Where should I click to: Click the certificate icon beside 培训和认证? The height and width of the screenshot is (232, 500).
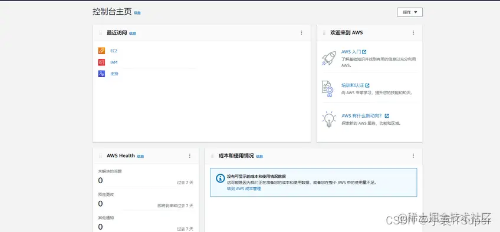pos(328,88)
